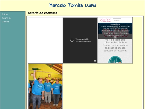Screen dimensions: 145x109
Task: Click the Marcelo Tomás Luzzi title
Action: (73, 5)
